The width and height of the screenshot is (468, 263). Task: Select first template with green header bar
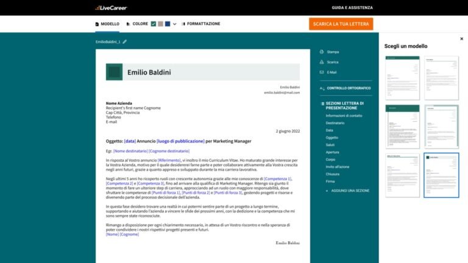click(402, 78)
